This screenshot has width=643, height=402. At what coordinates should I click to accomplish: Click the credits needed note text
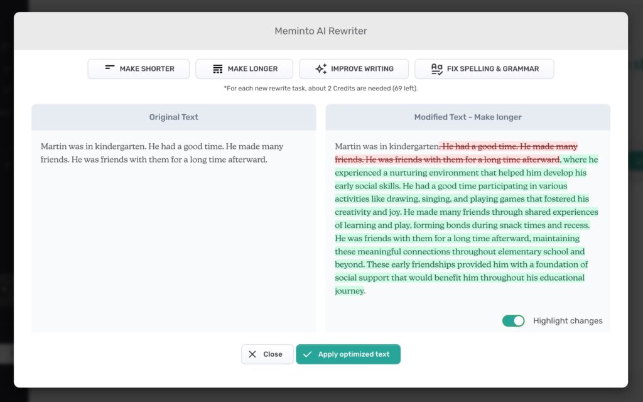(321, 88)
